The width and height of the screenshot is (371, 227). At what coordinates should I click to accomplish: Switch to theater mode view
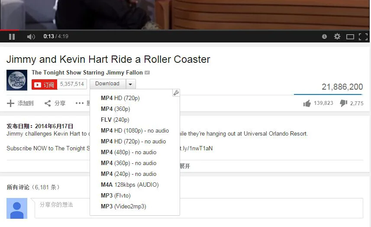pos(350,37)
